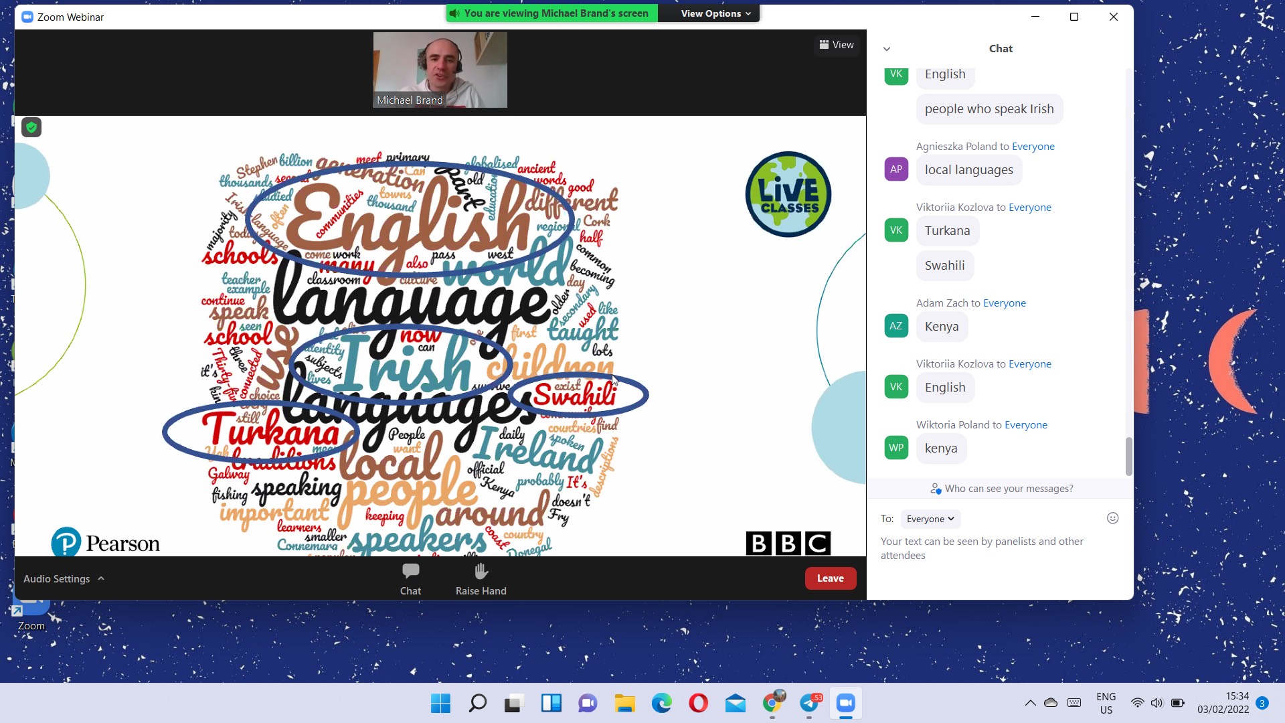The height and width of the screenshot is (723, 1285).
Task: Open the taskbar Search icon
Action: 477,704
